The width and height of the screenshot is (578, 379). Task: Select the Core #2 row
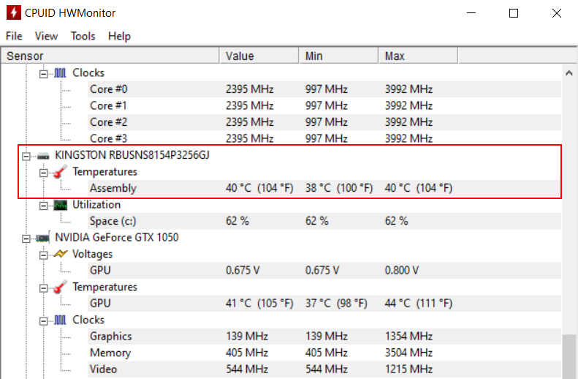pos(324,122)
